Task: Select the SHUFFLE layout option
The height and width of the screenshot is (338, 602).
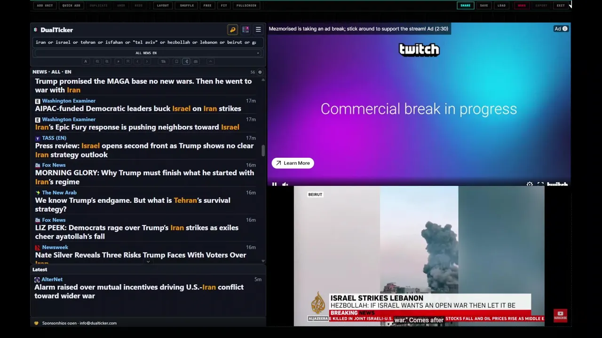Action: coord(187,6)
